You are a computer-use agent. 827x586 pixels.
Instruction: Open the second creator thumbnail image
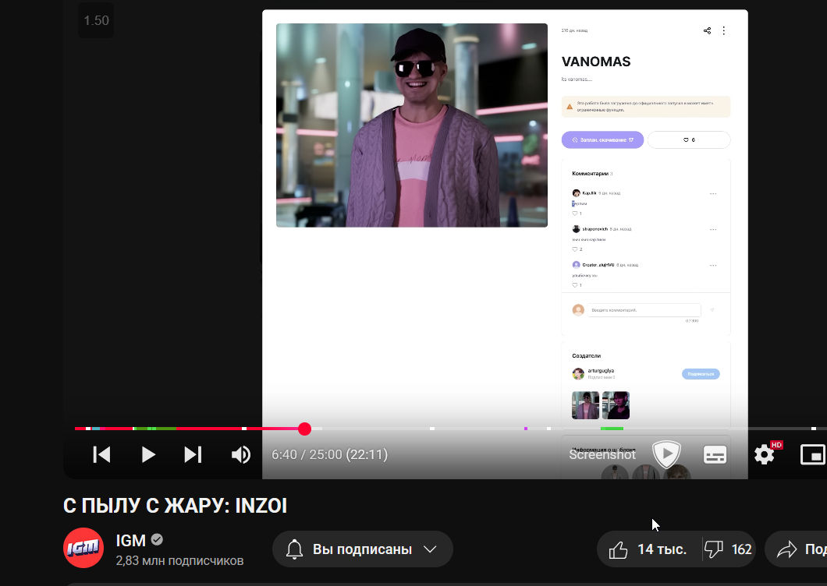[x=616, y=404]
